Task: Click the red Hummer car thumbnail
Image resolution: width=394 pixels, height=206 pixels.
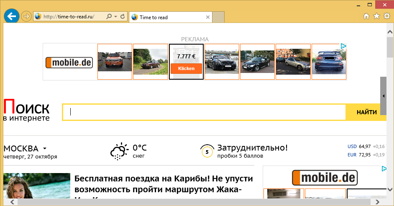Action: pyautogui.click(x=115, y=61)
